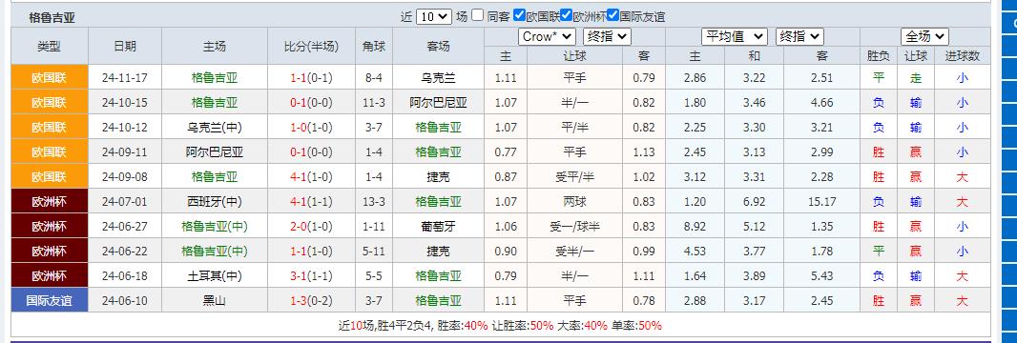Screen dimensions: 1017x343
Task: Click the 土耳其(中) home team link
Action: (x=215, y=275)
